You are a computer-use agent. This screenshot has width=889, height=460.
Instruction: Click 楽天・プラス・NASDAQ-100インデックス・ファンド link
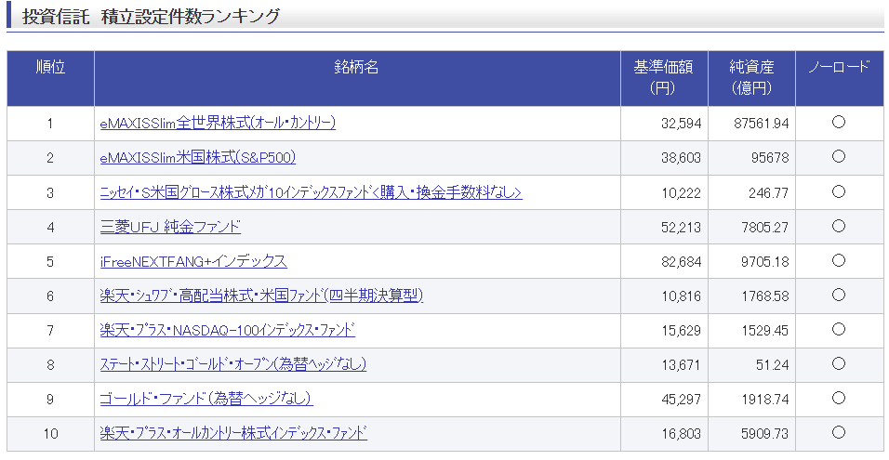227,330
